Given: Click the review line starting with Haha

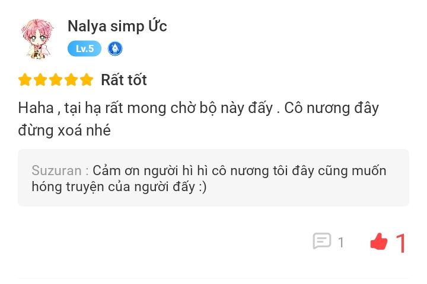Looking at the screenshot, I should pos(198,108).
